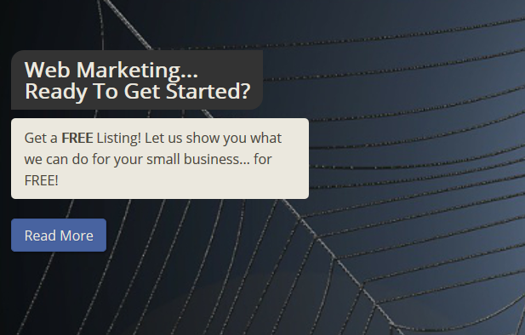Click the word "More" on the blue button

click(x=77, y=236)
